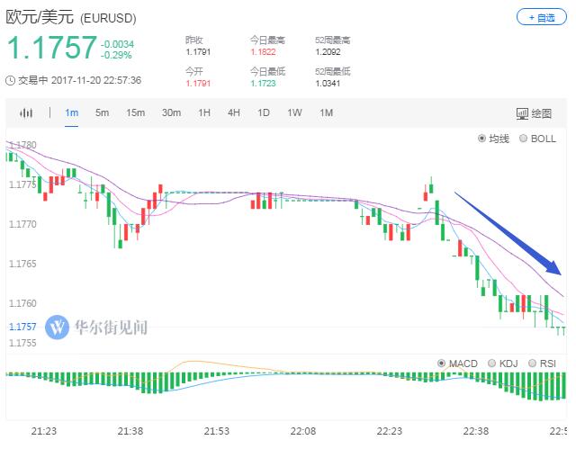Click the 今日最高 value 1.1822
The height and width of the screenshot is (449, 576).
pos(263,52)
